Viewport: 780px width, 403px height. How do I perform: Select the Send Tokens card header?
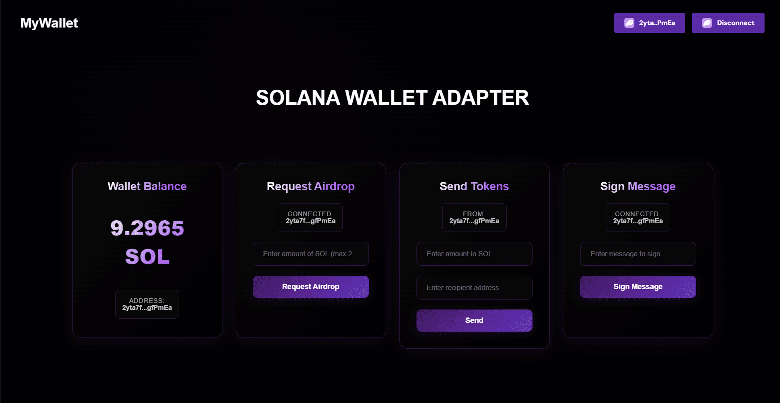(x=474, y=186)
